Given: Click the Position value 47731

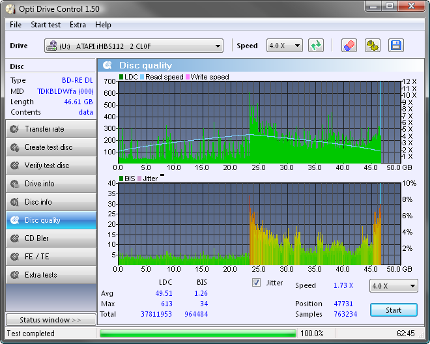Looking at the screenshot, I should pos(343,304).
